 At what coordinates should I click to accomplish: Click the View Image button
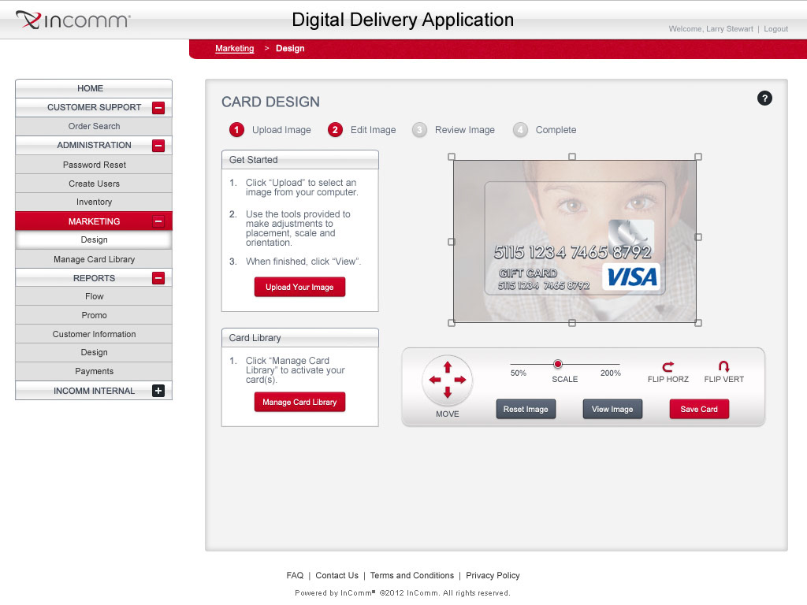coord(612,409)
